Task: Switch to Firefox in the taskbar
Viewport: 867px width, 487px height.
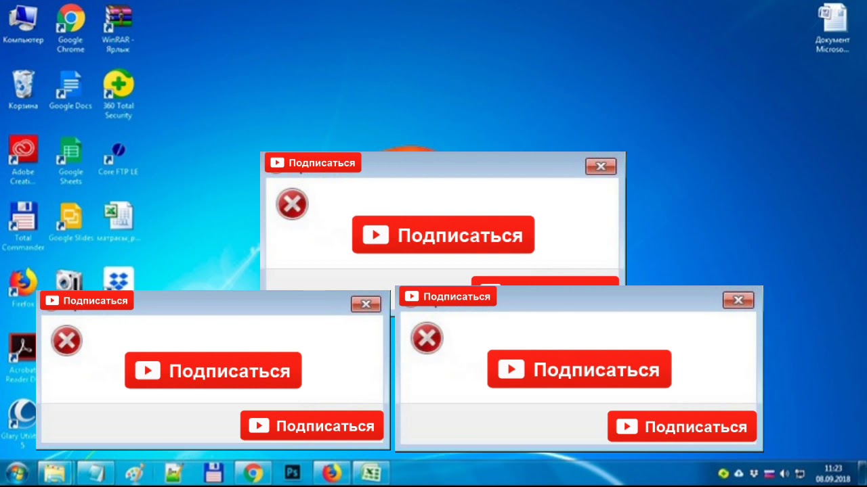Action: [x=332, y=472]
